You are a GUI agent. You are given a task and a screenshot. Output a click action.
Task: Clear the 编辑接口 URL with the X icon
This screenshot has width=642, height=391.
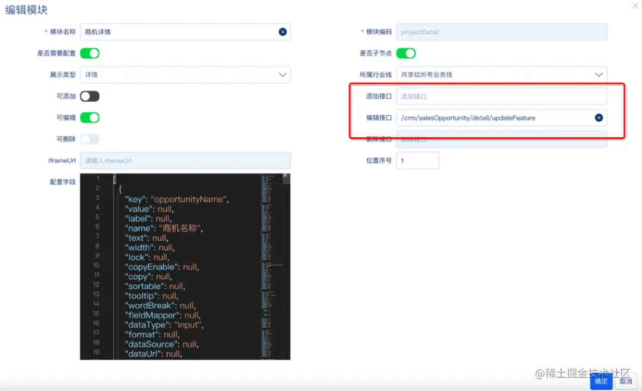click(x=599, y=118)
